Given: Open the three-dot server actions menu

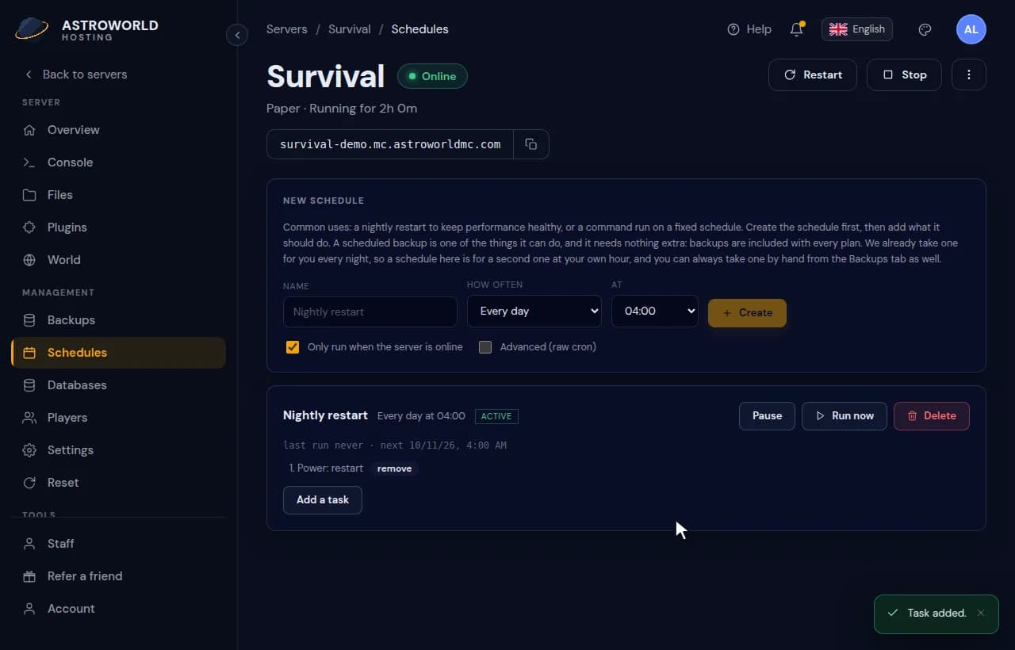Looking at the screenshot, I should (969, 75).
